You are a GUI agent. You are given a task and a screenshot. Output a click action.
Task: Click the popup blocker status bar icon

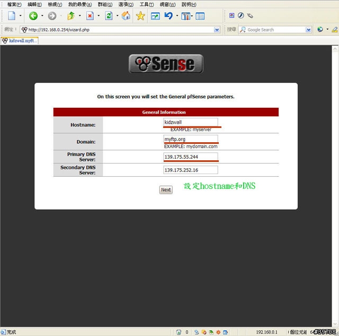point(203,332)
